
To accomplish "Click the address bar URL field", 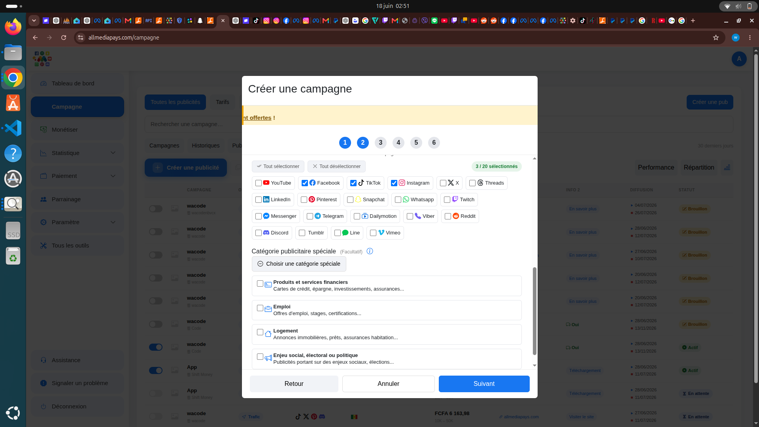I will click(395, 38).
